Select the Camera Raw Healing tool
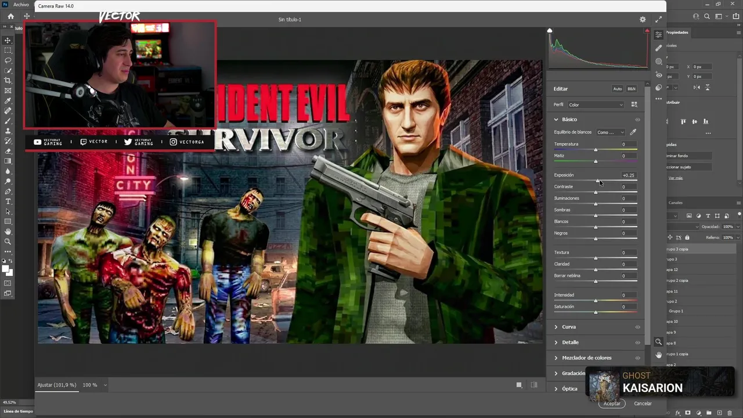 pyautogui.click(x=658, y=48)
